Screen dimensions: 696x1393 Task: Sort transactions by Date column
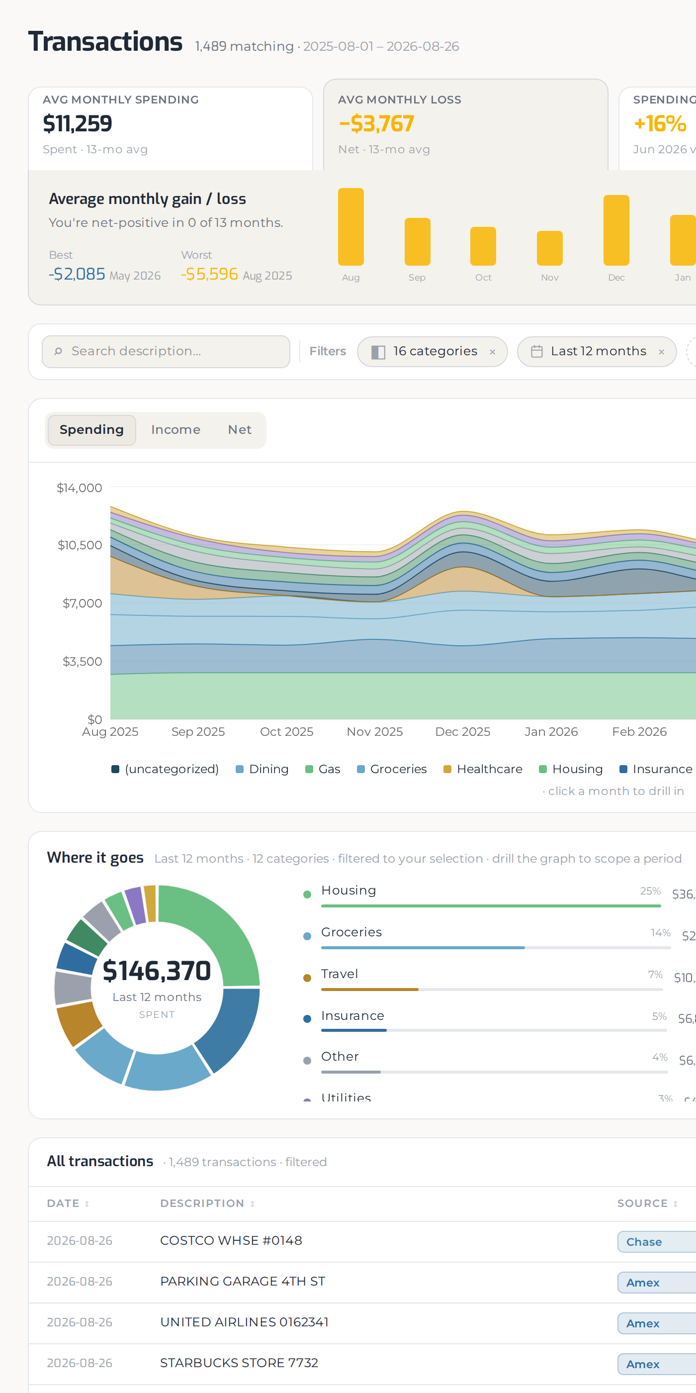(x=68, y=1203)
